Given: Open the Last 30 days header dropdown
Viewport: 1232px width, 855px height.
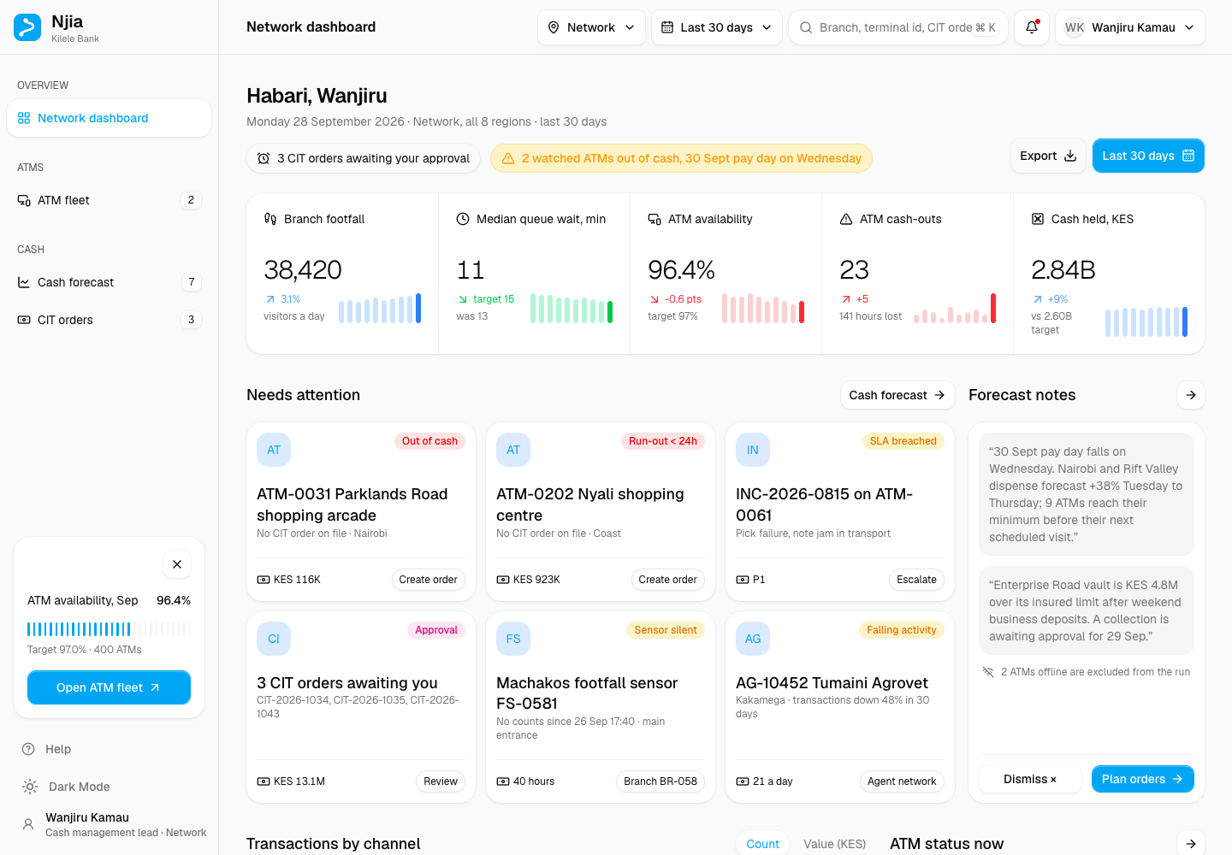Looking at the screenshot, I should click(716, 27).
